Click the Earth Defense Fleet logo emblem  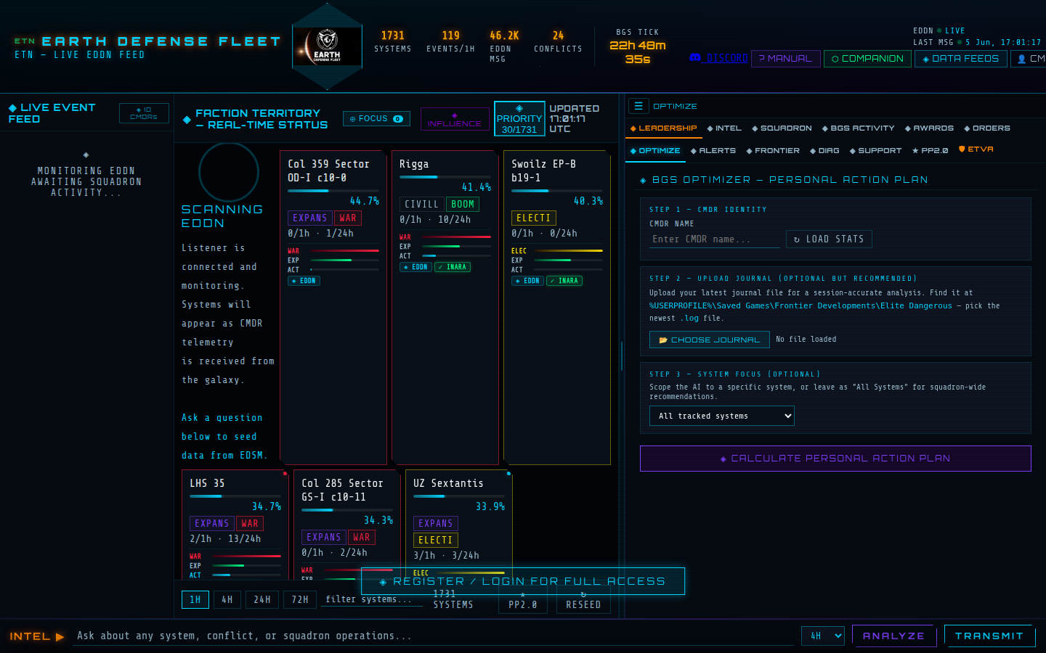327,46
